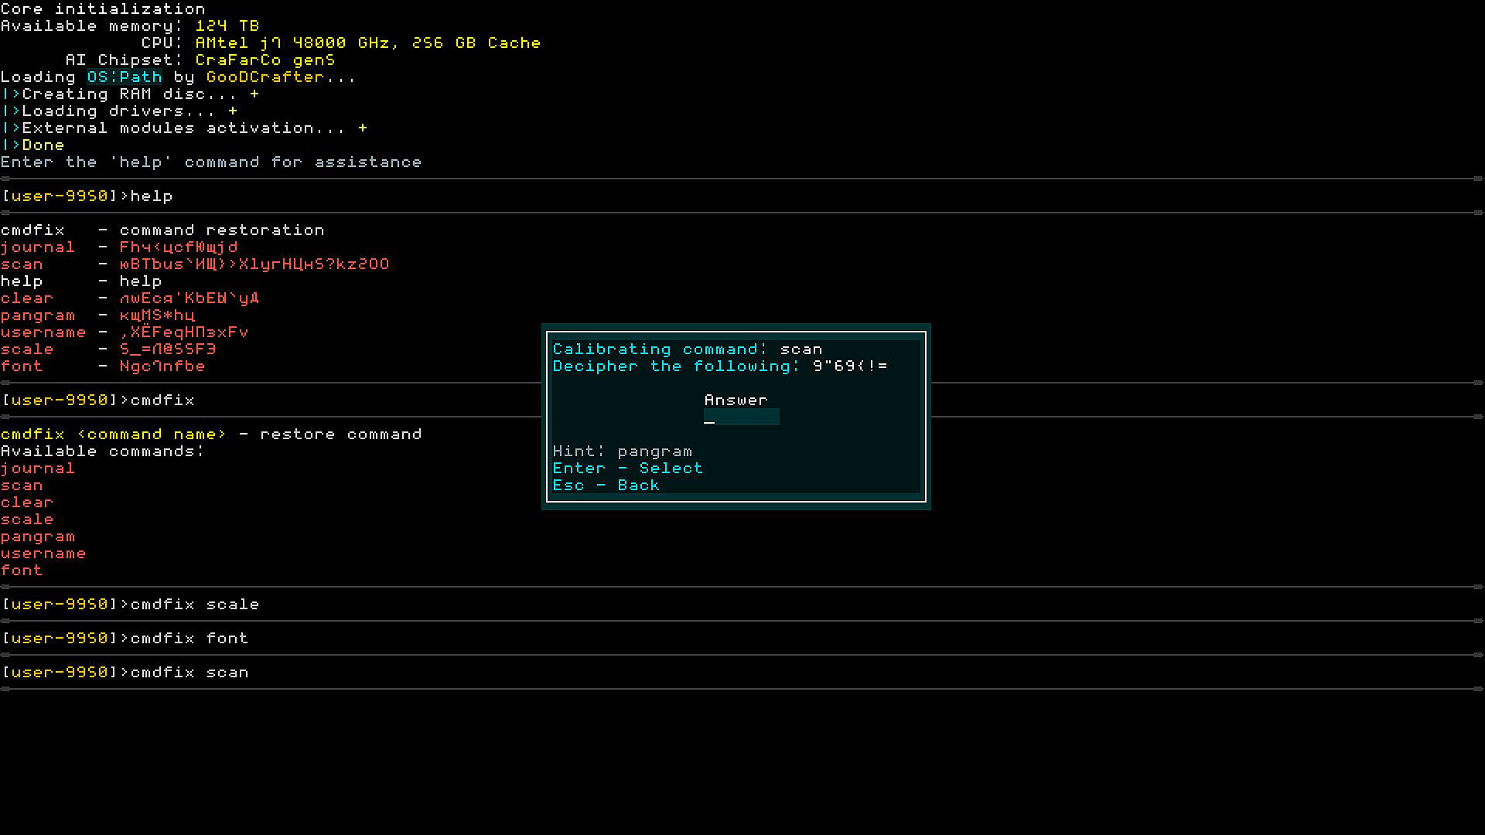The width and height of the screenshot is (1485, 835).
Task: Click the 'cmdfix scan' command line
Action: (189, 673)
